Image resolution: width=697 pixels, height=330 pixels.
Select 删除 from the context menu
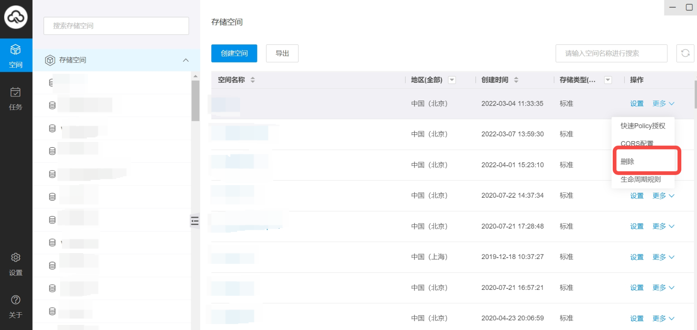[628, 161]
